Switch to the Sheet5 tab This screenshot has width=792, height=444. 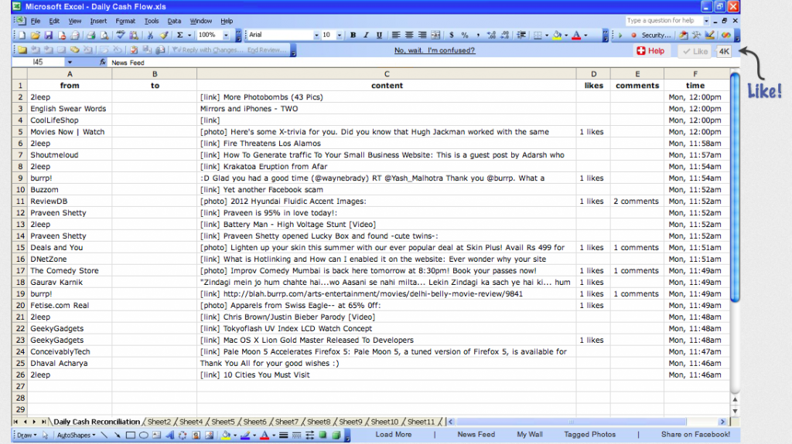(x=223, y=422)
